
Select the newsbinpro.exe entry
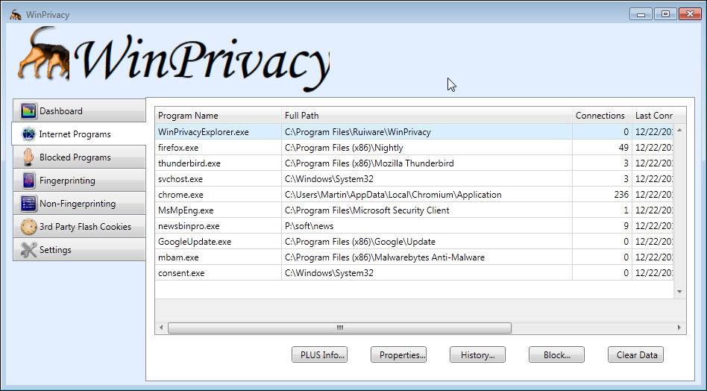pos(414,226)
